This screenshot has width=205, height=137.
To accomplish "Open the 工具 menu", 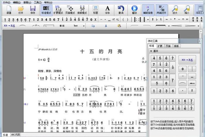I will click(38, 2).
